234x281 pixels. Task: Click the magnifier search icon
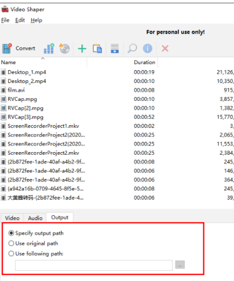pos(132,49)
